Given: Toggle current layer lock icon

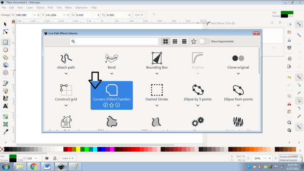Looking at the screenshot, I should coord(55,158).
